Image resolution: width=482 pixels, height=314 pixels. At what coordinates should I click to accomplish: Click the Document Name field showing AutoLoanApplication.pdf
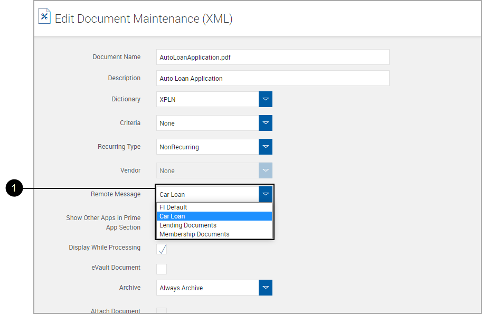click(x=272, y=57)
